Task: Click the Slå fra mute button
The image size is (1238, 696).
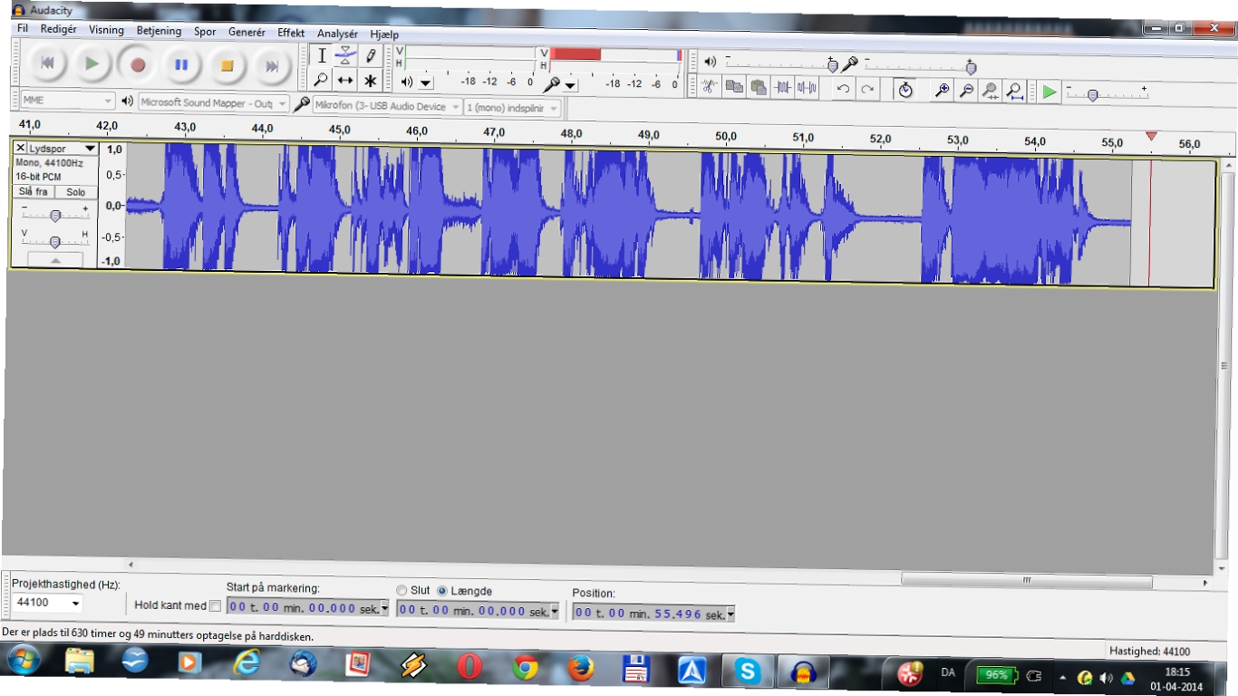Action: point(34,192)
